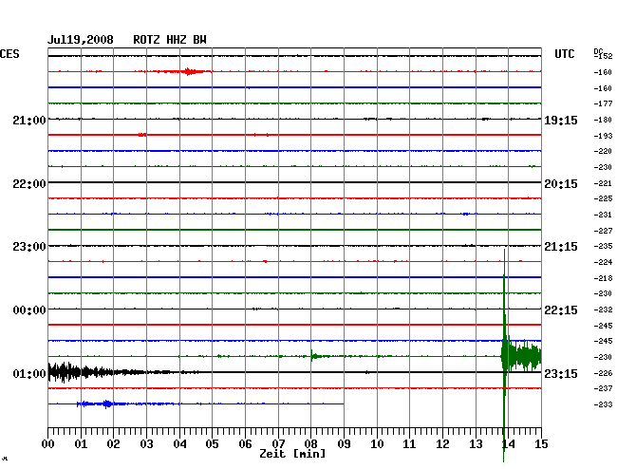Select the DC offset value -180
This screenshot has width=617, height=469.
click(x=603, y=120)
